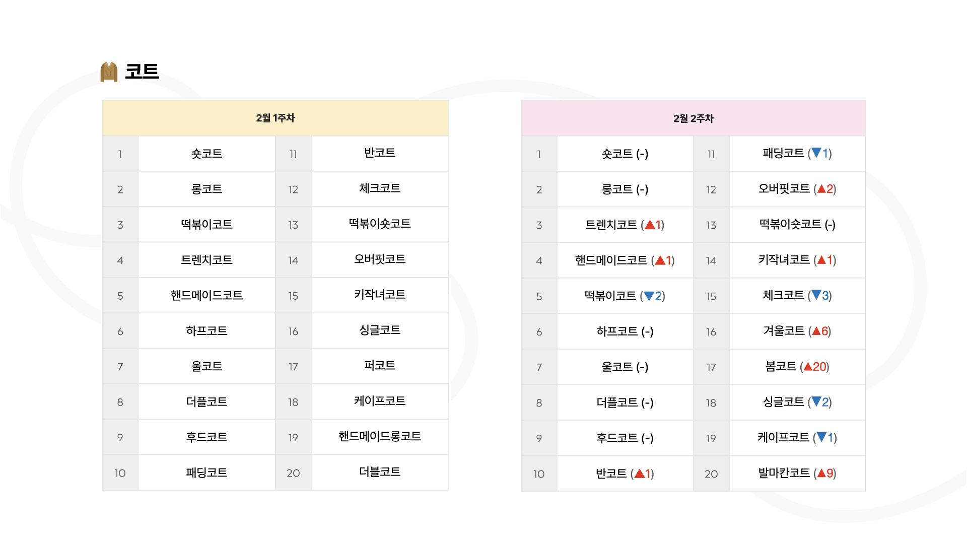The image size is (967, 544).
Task: Click the red up arrow next to 겨울코트
Action: click(816, 331)
